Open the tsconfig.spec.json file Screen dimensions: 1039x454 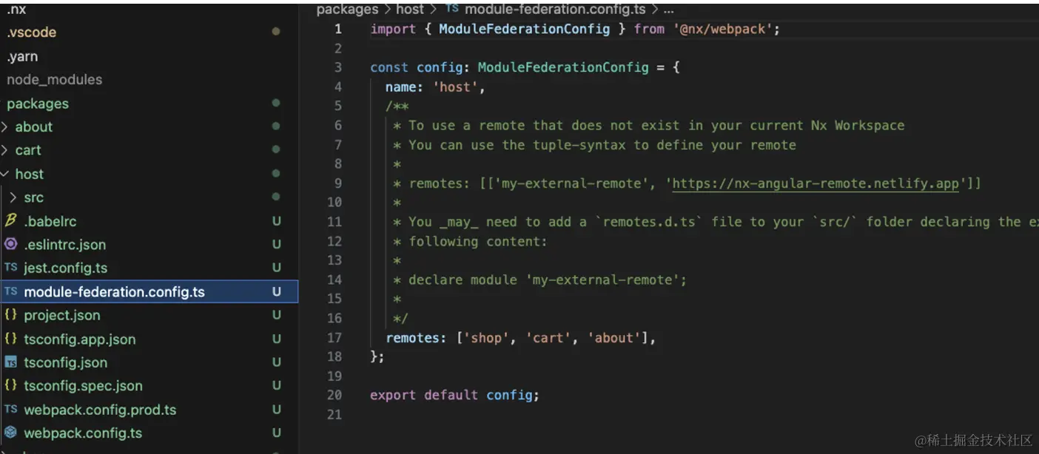[83, 385]
